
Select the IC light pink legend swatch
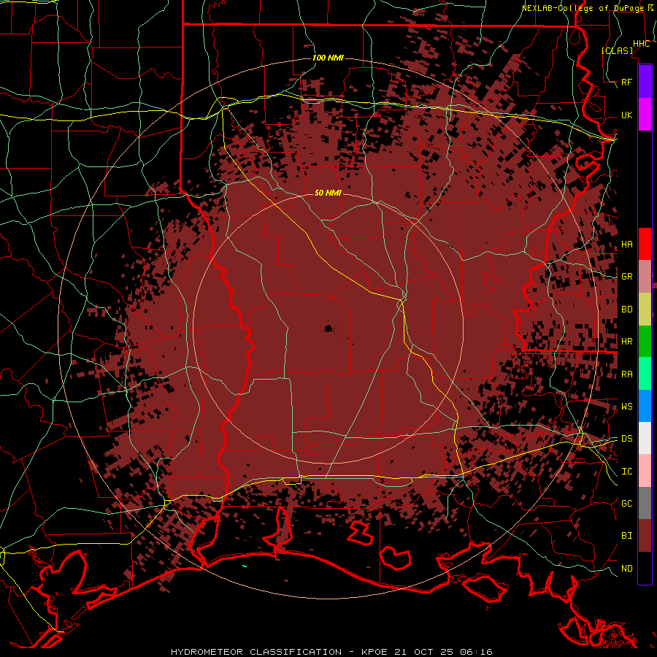coord(645,471)
